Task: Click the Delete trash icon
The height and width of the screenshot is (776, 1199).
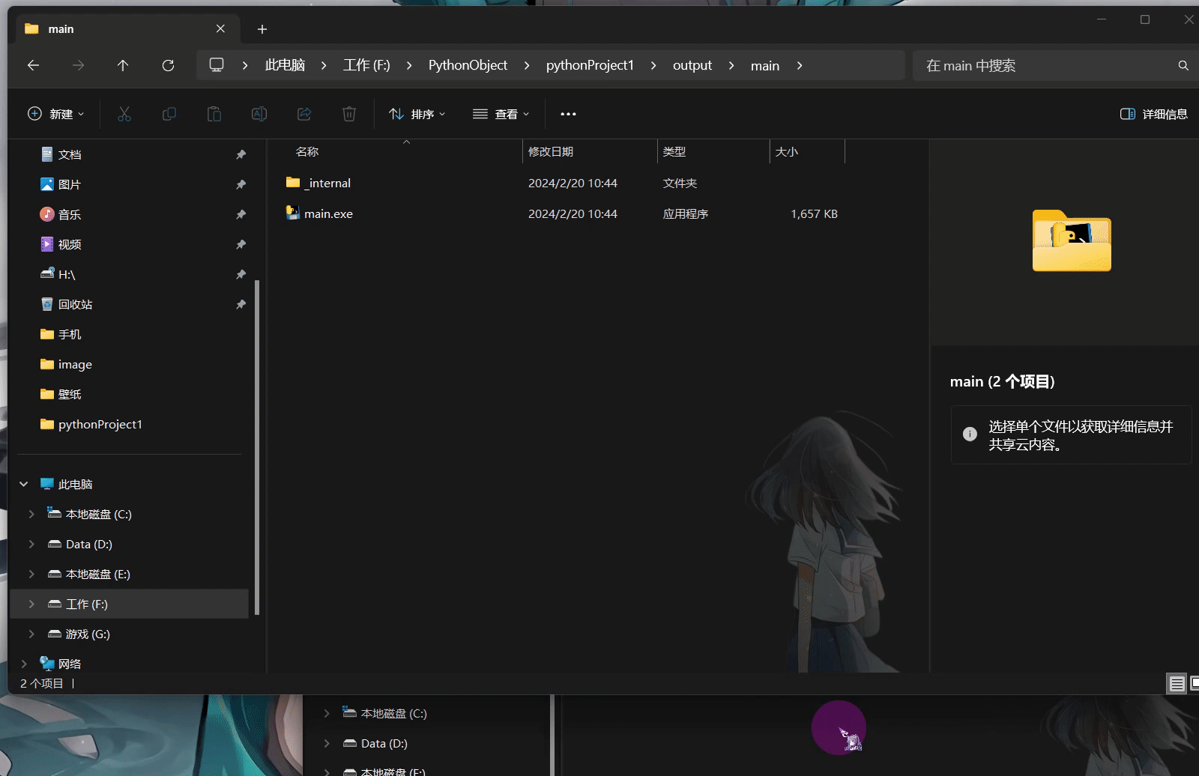Action: click(349, 114)
